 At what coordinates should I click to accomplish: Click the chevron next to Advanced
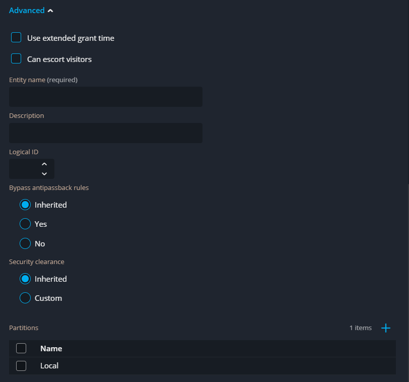tap(50, 10)
